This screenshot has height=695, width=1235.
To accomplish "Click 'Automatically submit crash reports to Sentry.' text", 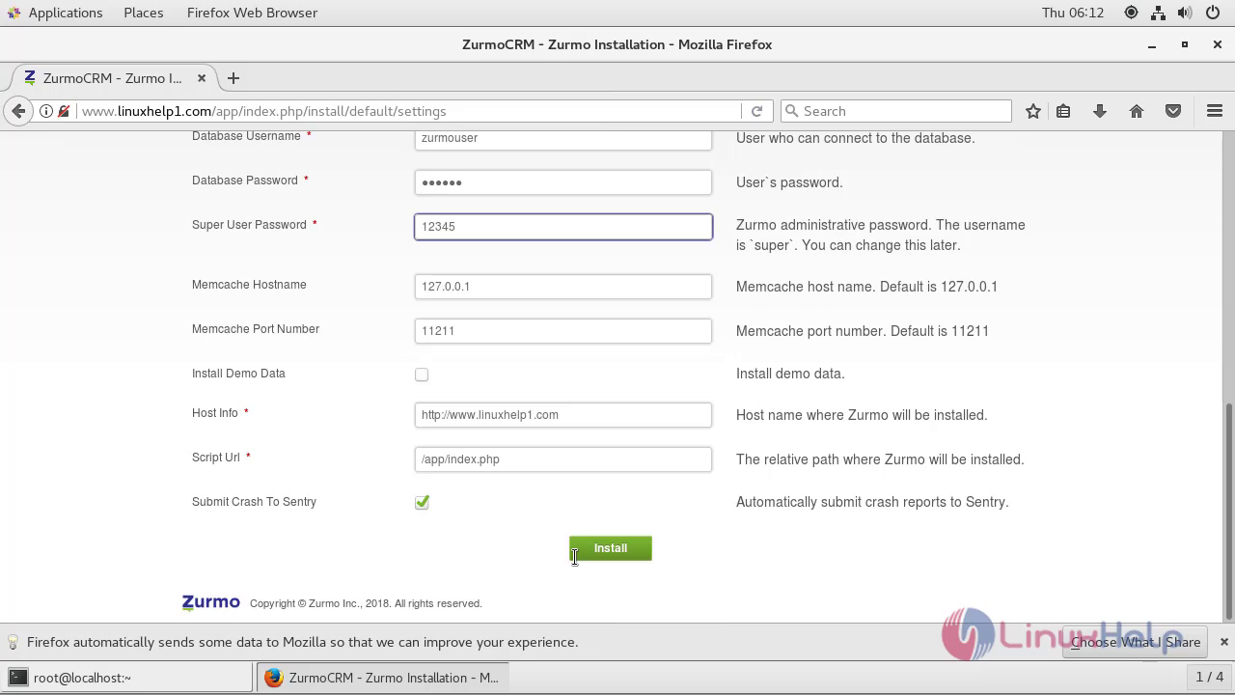I will pyautogui.click(x=872, y=502).
